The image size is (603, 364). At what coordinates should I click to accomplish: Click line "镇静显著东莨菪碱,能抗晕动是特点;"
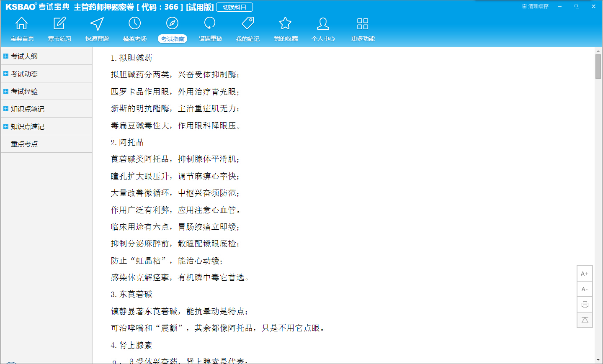tap(179, 311)
